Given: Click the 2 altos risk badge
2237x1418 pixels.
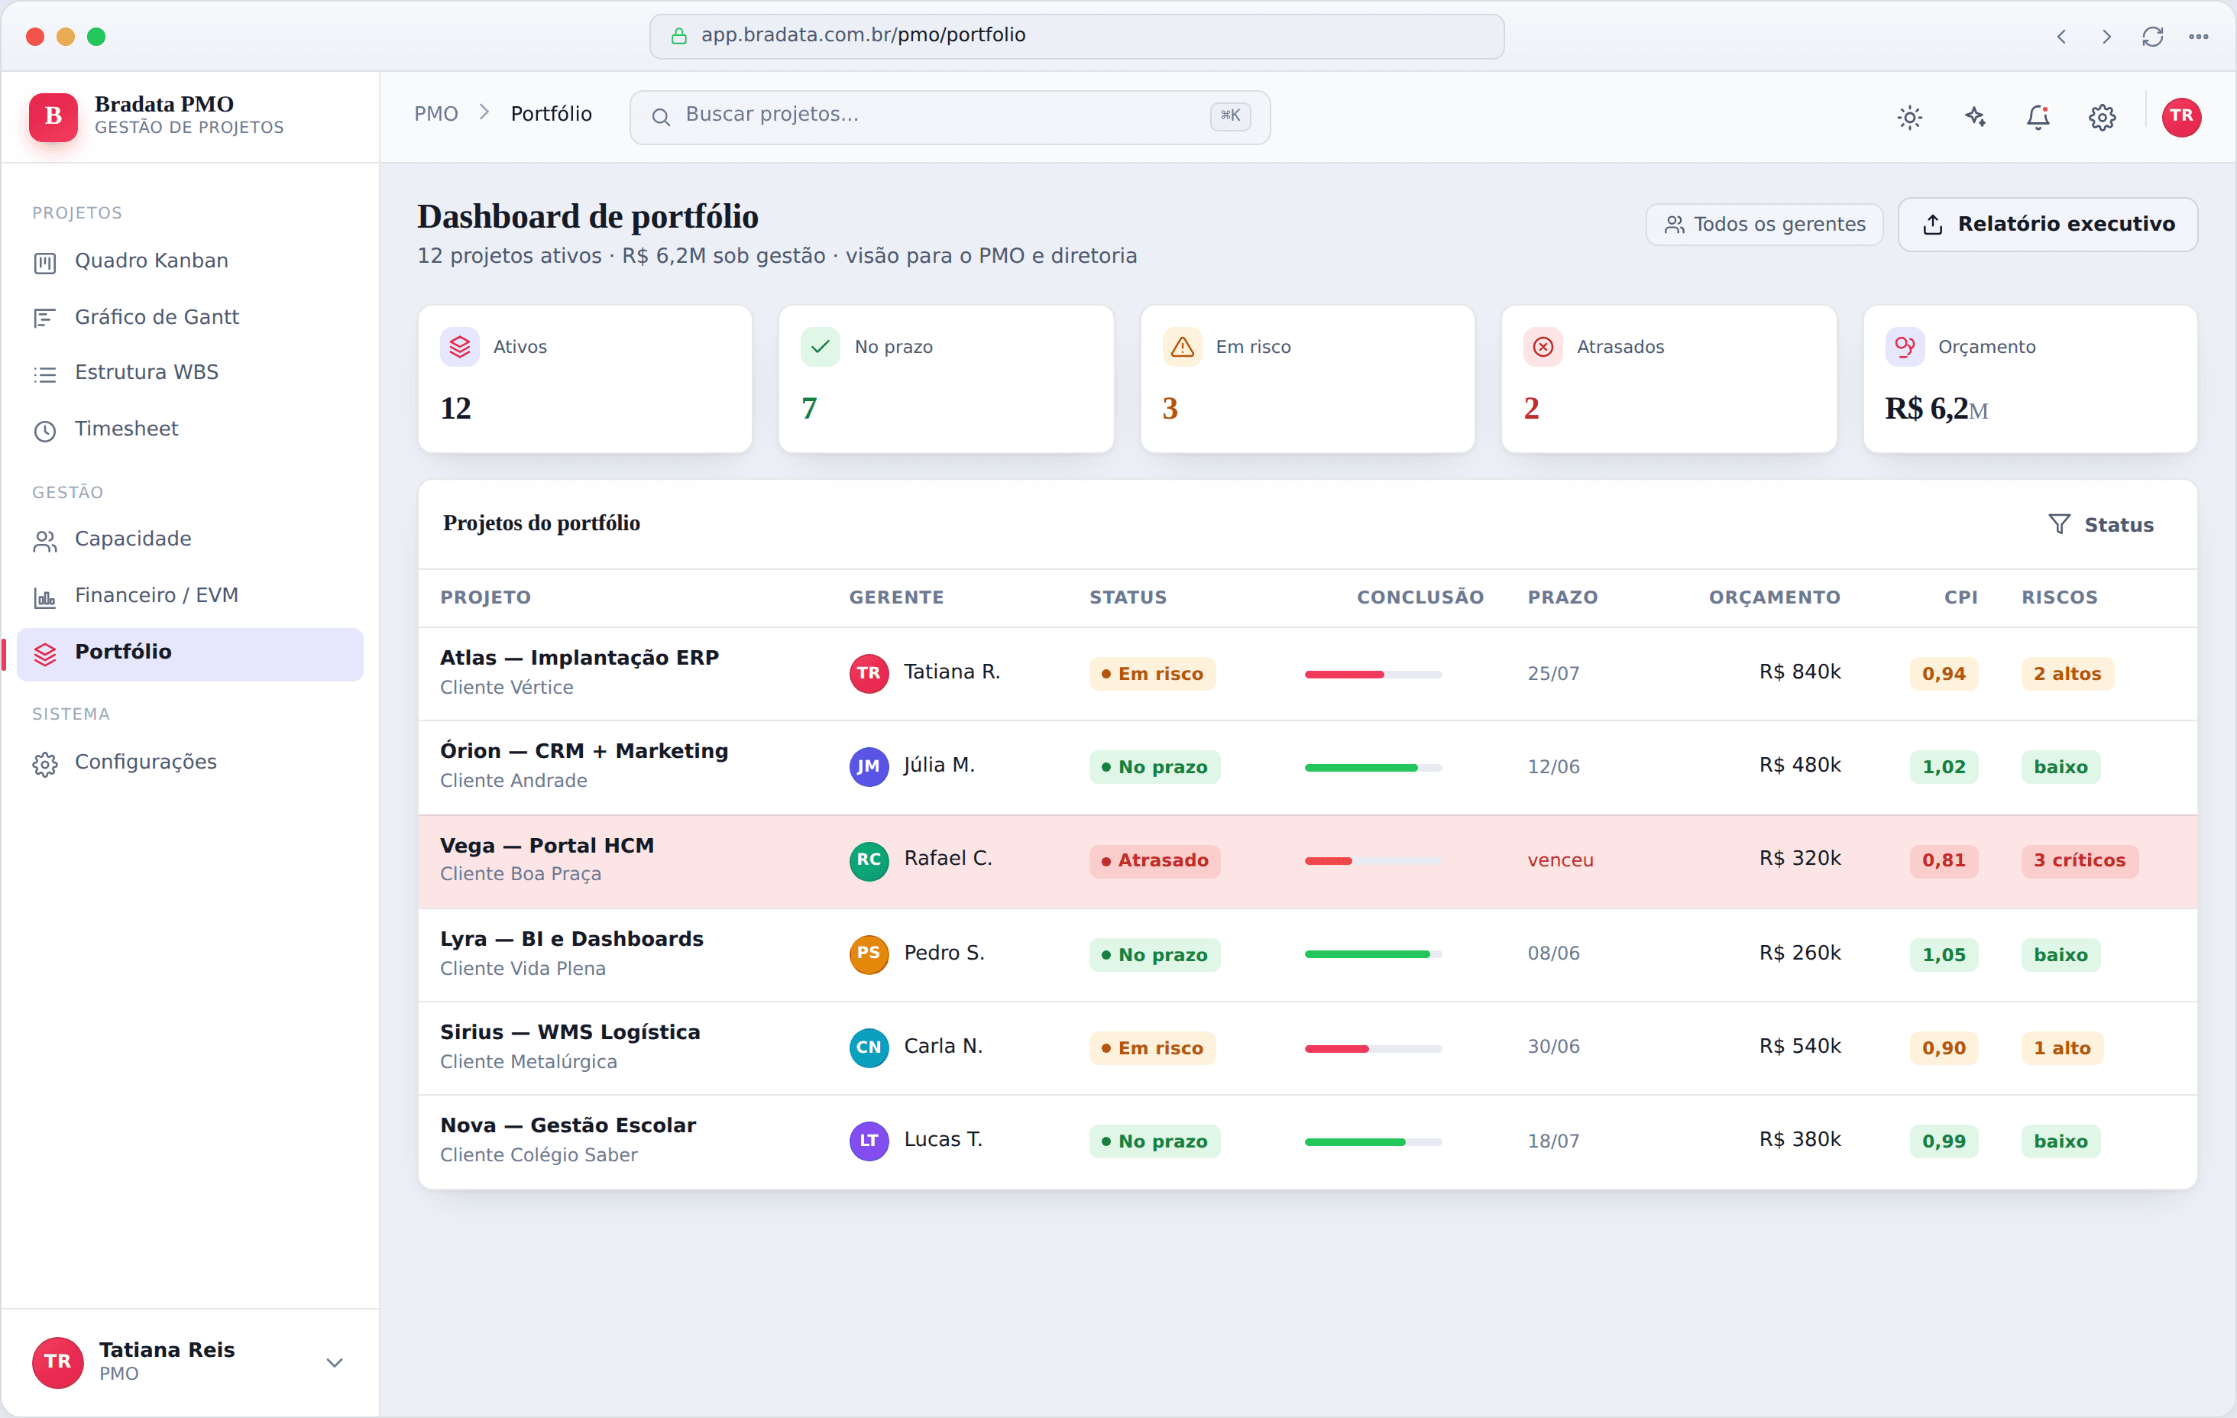Looking at the screenshot, I should pyautogui.click(x=2067, y=674).
